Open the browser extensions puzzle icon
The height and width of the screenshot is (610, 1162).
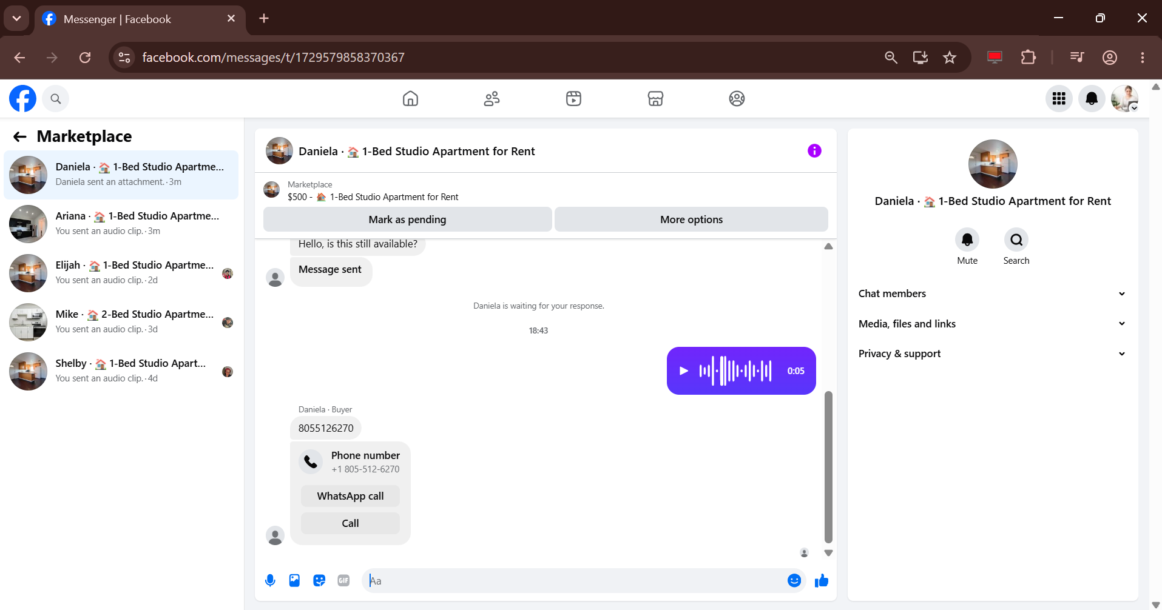pyautogui.click(x=1028, y=58)
